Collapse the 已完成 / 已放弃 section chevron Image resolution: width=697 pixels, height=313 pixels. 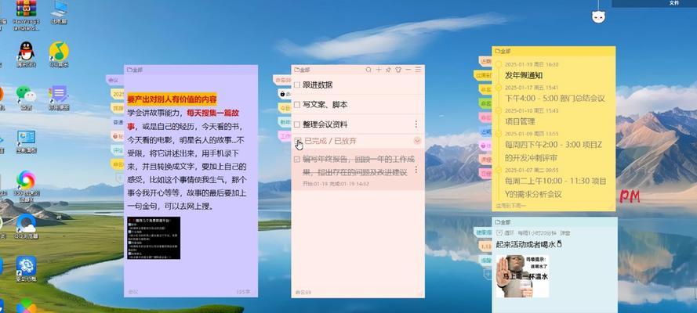coord(417,141)
